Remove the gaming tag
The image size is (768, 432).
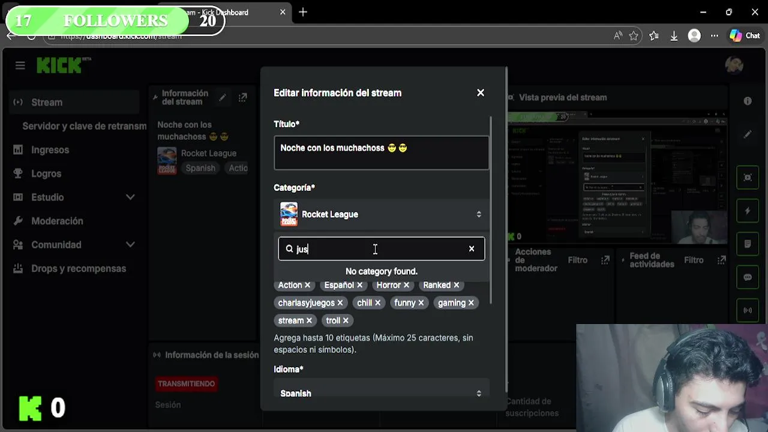[x=471, y=303]
